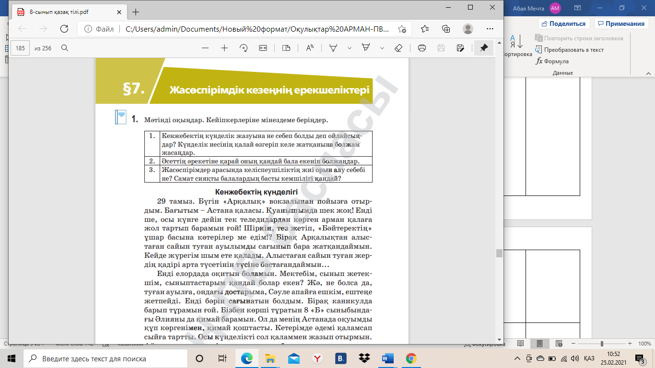Open Cortana circle on taskbar

(x=199, y=358)
